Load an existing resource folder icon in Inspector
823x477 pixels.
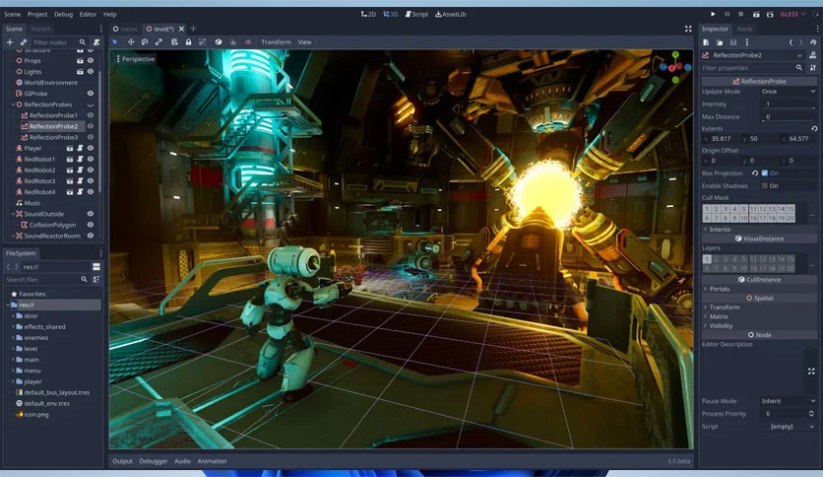pyautogui.click(x=720, y=42)
